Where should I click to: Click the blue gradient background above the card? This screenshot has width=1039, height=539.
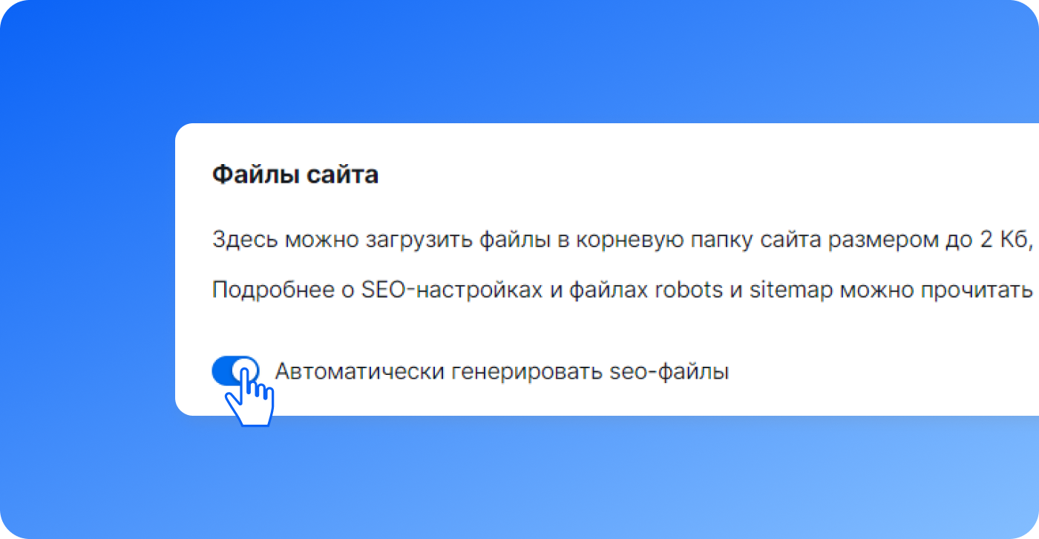click(519, 59)
